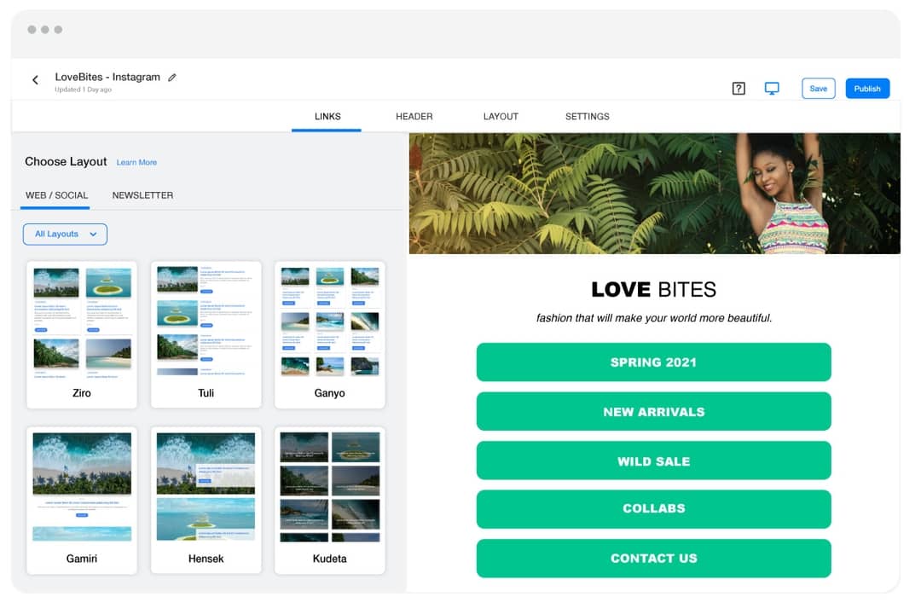This screenshot has width=921, height=614.
Task: Apply the Kudeta layout
Action: [x=330, y=499]
